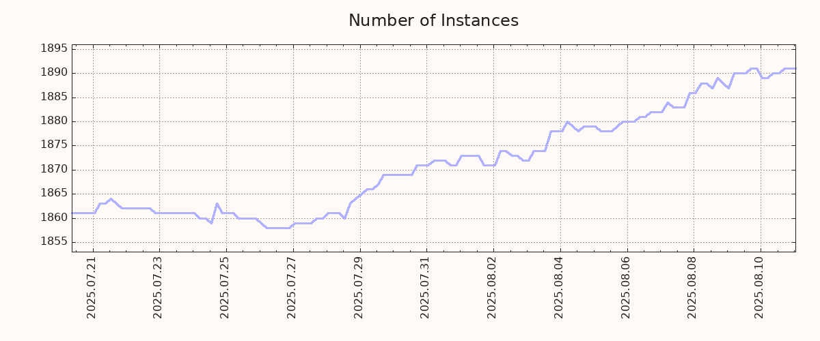Click the y-axis label 1880
The height and width of the screenshot is (341, 820).
coord(53,121)
